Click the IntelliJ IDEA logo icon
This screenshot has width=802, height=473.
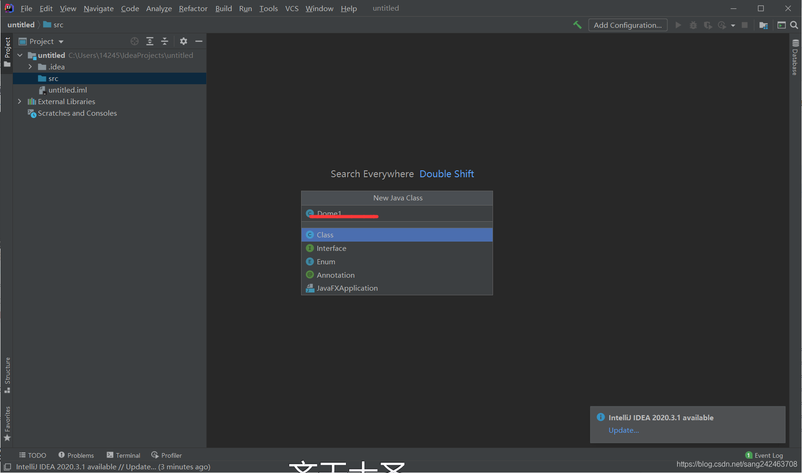[9, 8]
